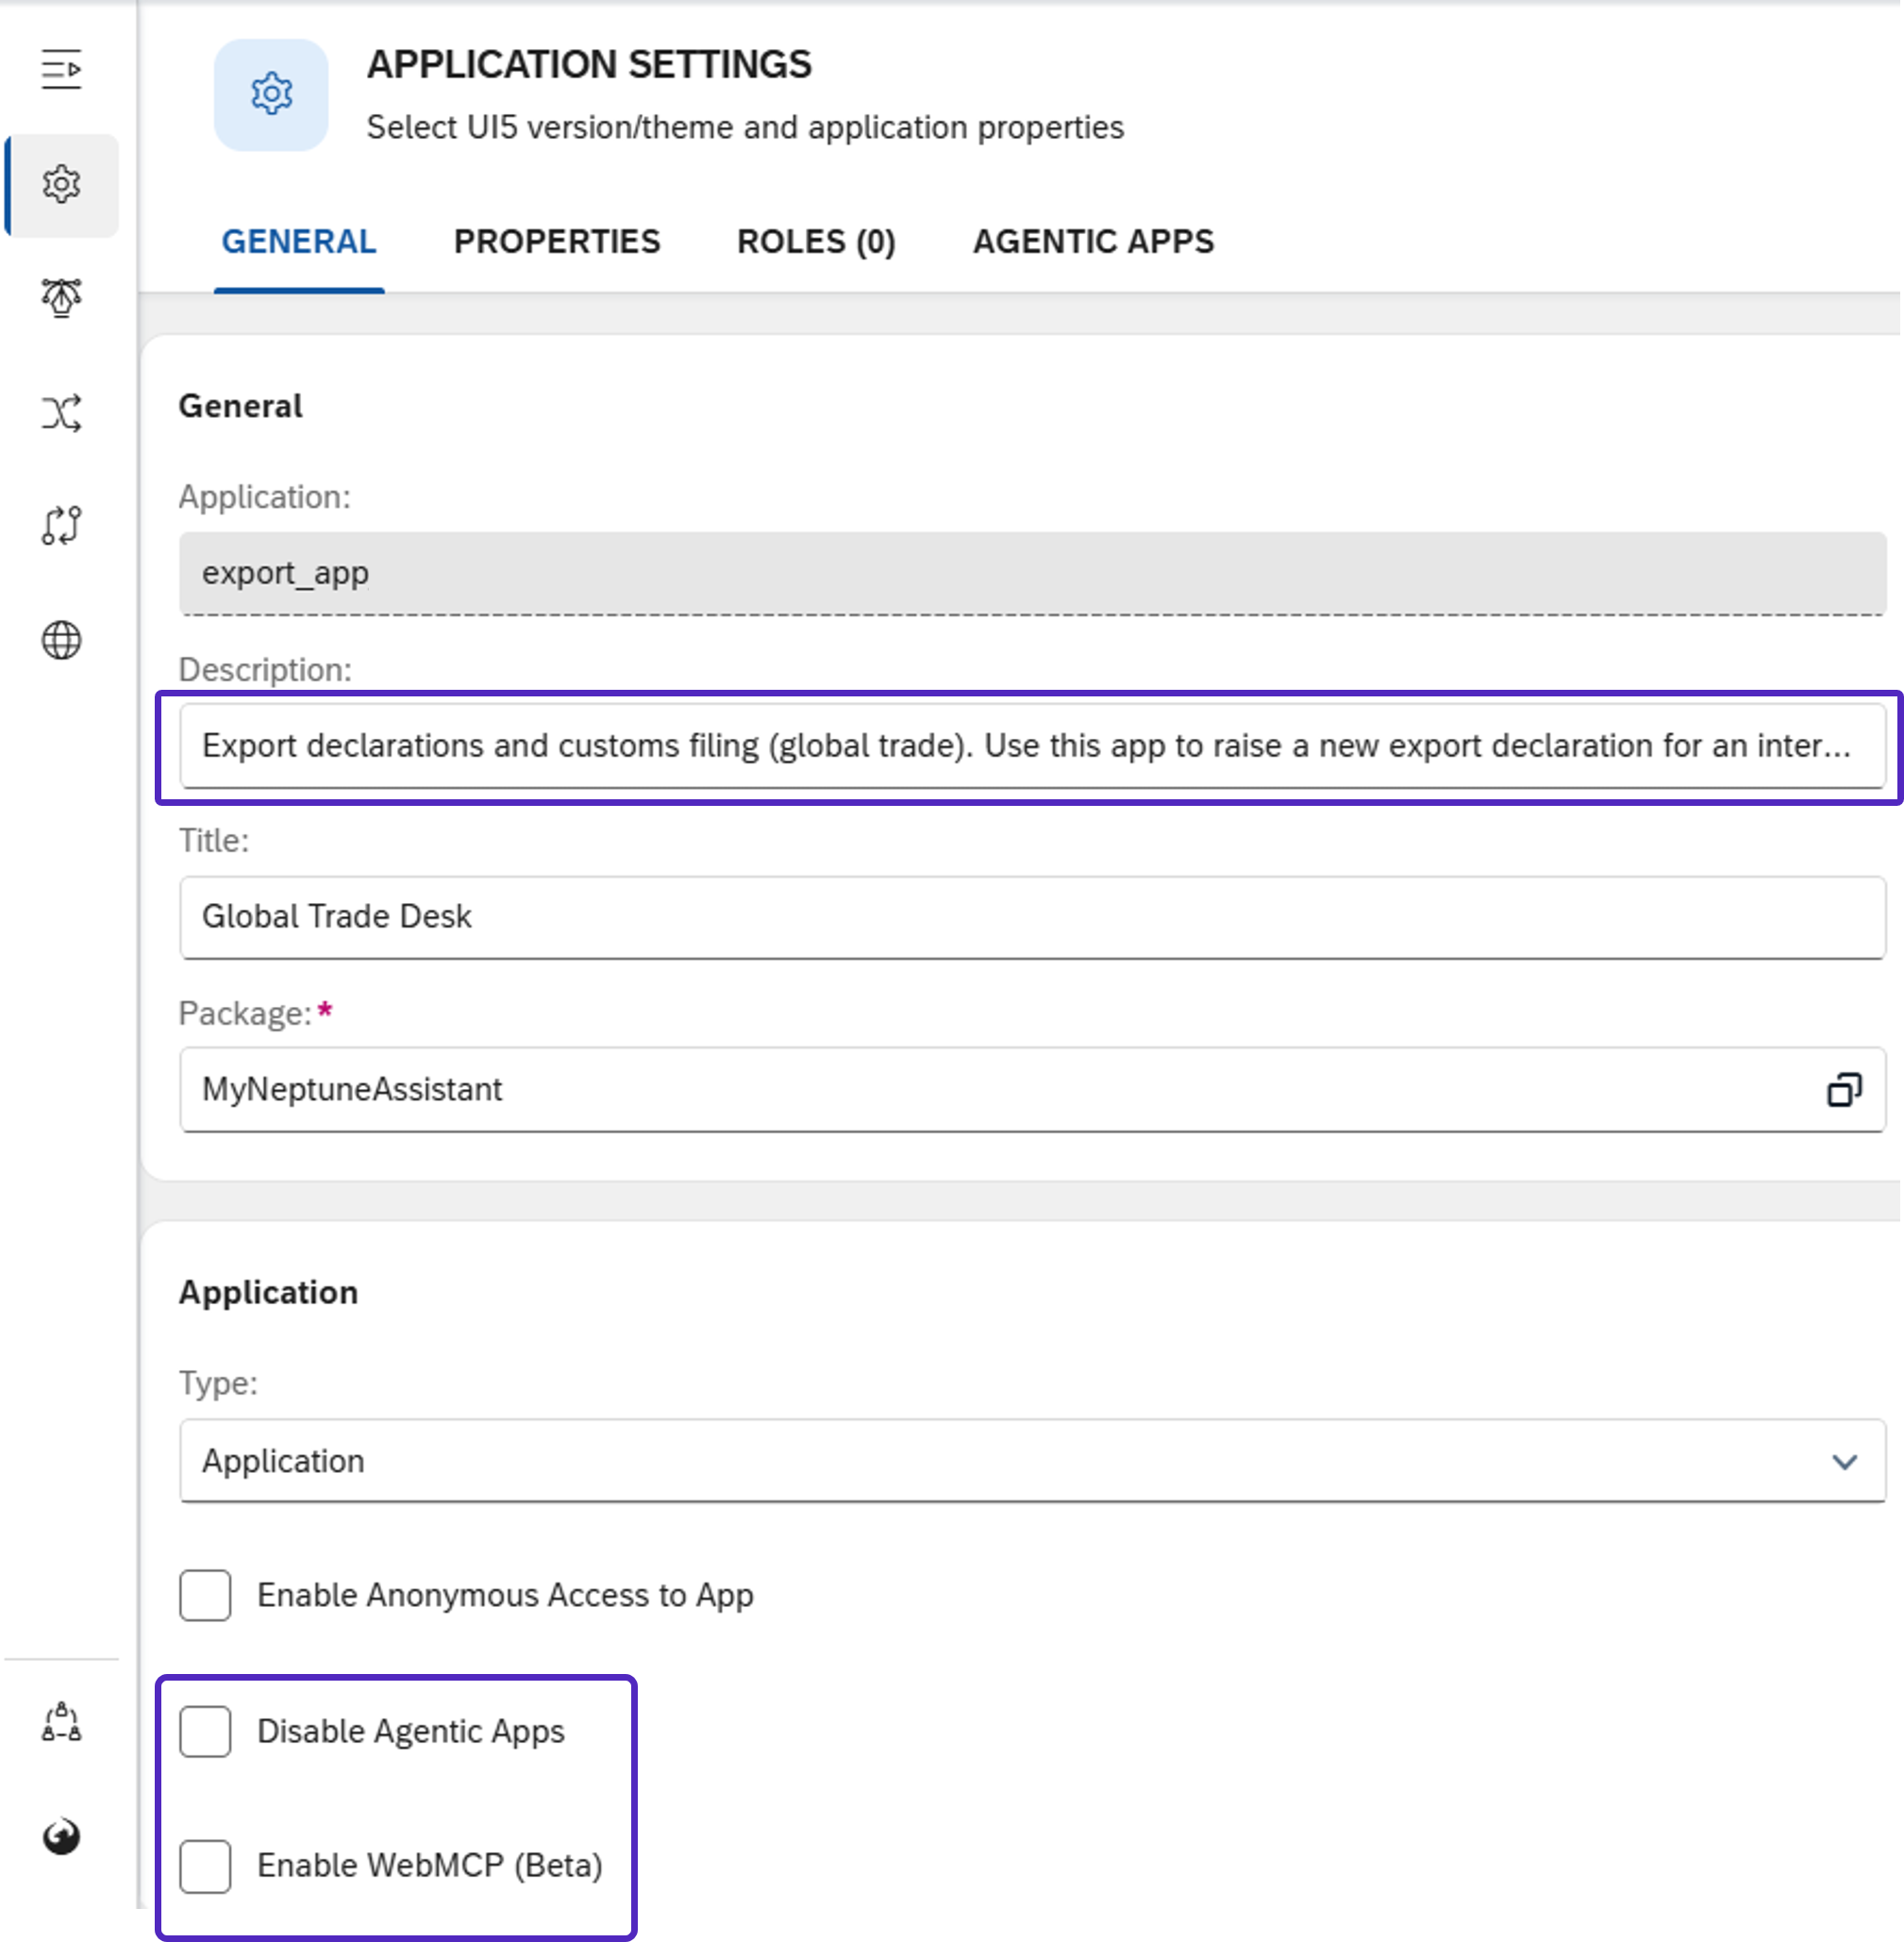The height and width of the screenshot is (1942, 1904).
Task: Tick Enable WebMCP (Beta) checkbox
Action: (205, 1865)
